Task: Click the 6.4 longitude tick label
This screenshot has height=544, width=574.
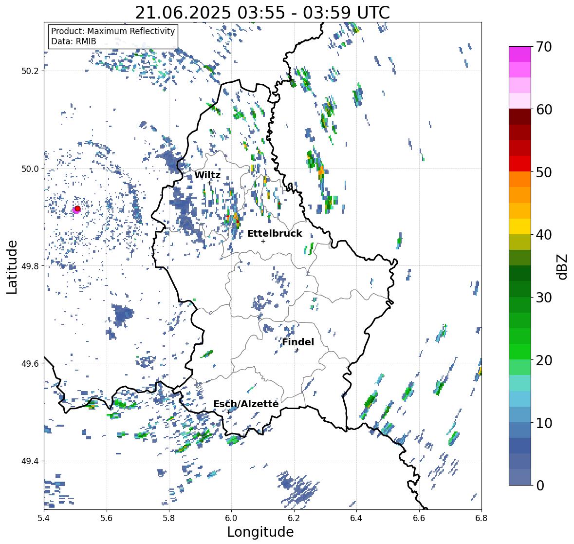Action: click(356, 518)
